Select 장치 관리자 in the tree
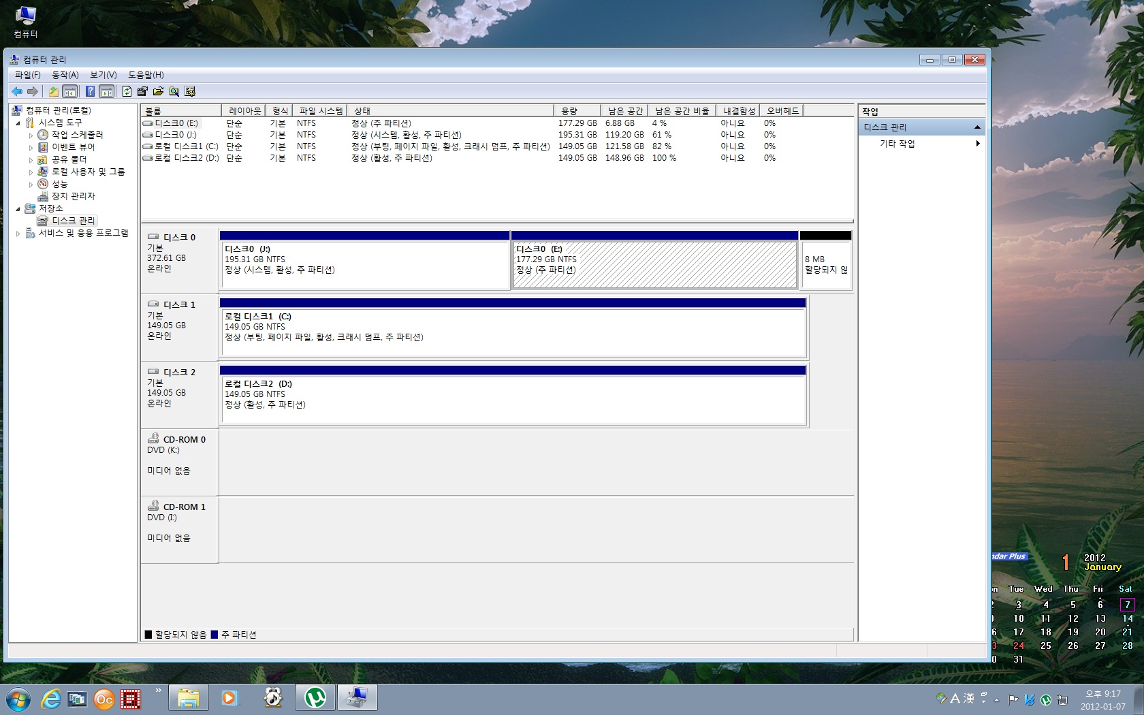Viewport: 1144px width, 715px height. (x=73, y=196)
